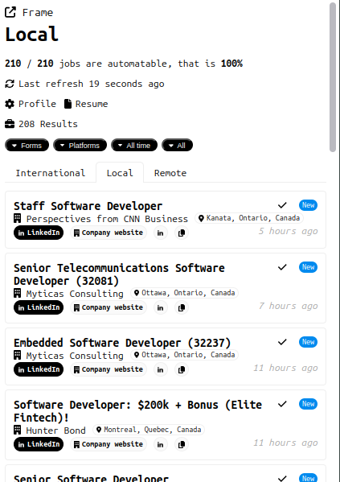This screenshot has height=482, width=340.
Task: Click building icon beside Hunter Bond
Action: 18,430
